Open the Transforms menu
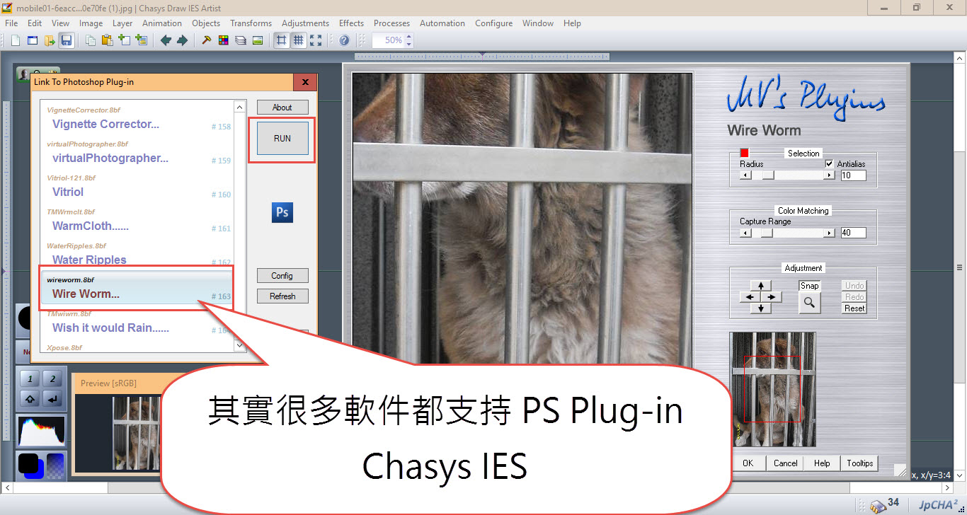Viewport: 967px width, 515px height. coord(251,23)
